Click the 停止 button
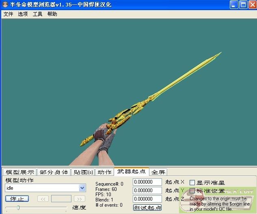The image size is (257, 214). click(x=17, y=199)
